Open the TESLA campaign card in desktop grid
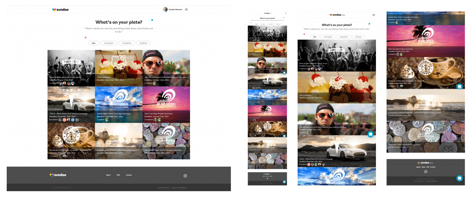This screenshot has width=476, height=197. pos(71,105)
